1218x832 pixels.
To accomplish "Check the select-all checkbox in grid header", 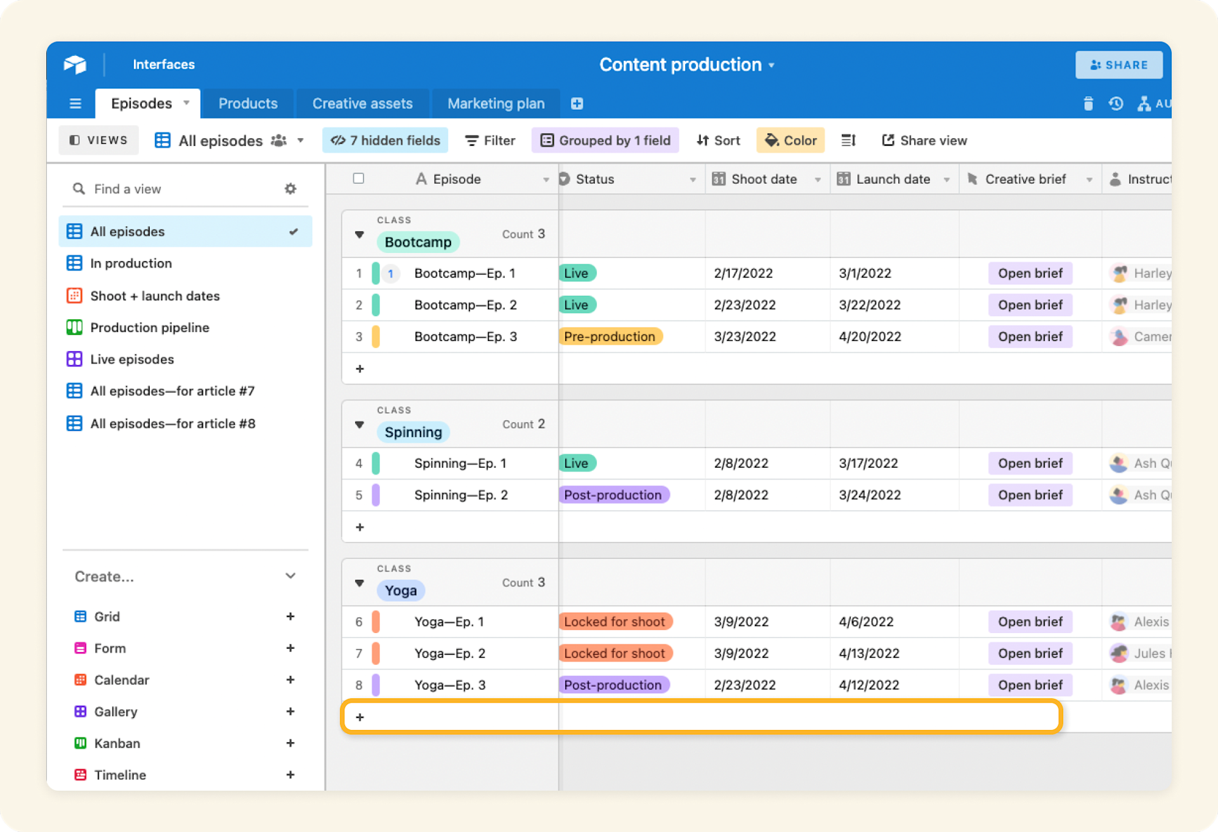I will (358, 179).
